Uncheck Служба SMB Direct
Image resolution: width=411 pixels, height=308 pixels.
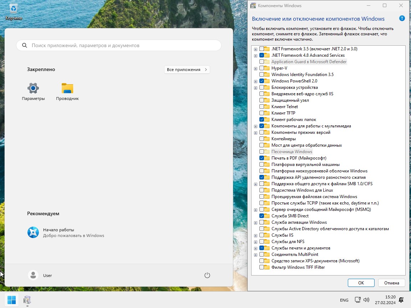coord(262,216)
